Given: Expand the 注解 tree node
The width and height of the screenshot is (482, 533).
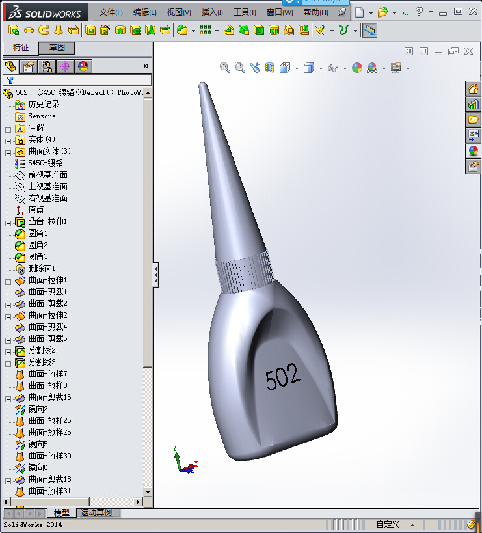Looking at the screenshot, I should pyautogui.click(x=8, y=130).
